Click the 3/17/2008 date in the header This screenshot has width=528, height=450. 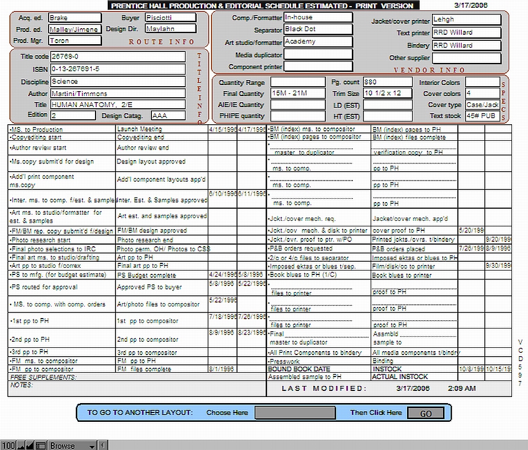pos(471,6)
